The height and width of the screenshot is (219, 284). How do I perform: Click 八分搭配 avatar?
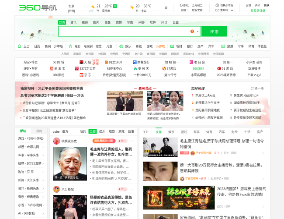[x=56, y=189]
